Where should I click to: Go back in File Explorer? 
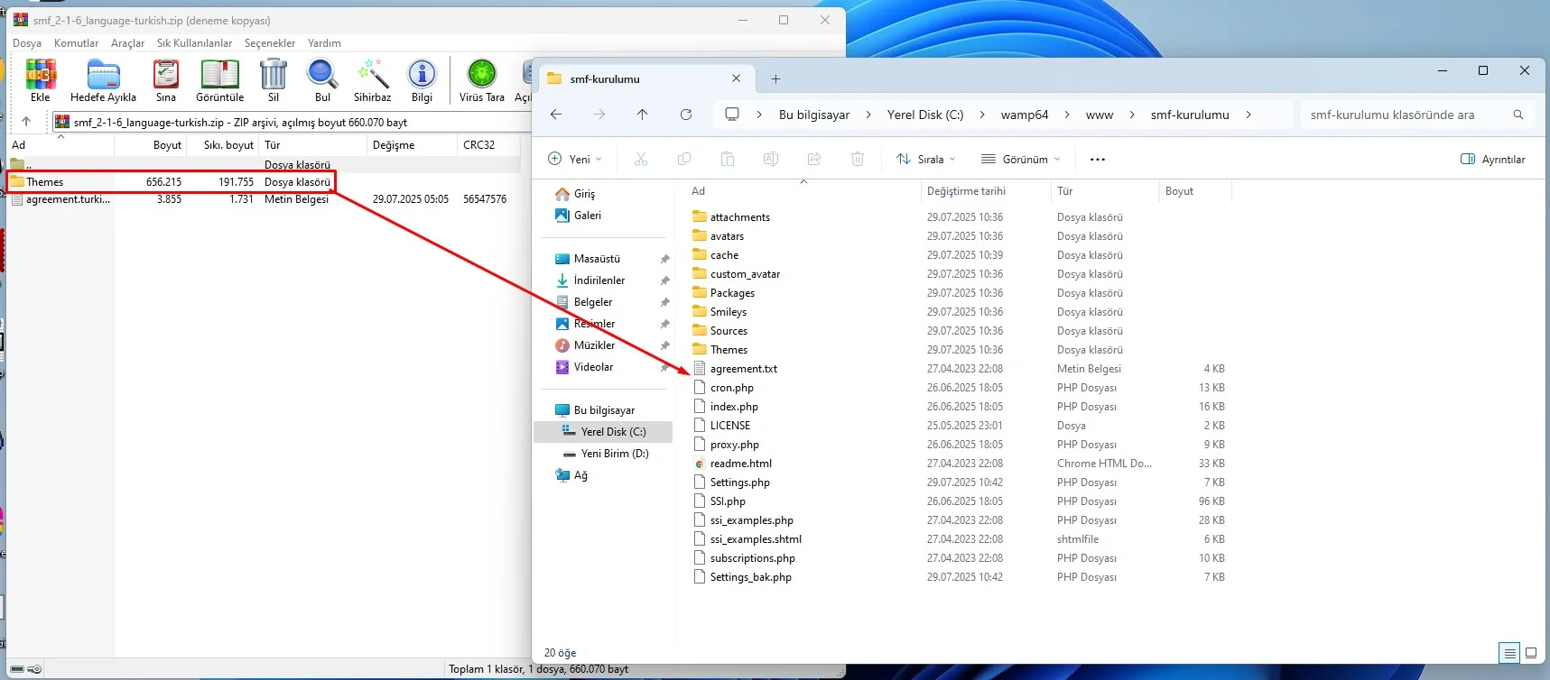pyautogui.click(x=556, y=115)
